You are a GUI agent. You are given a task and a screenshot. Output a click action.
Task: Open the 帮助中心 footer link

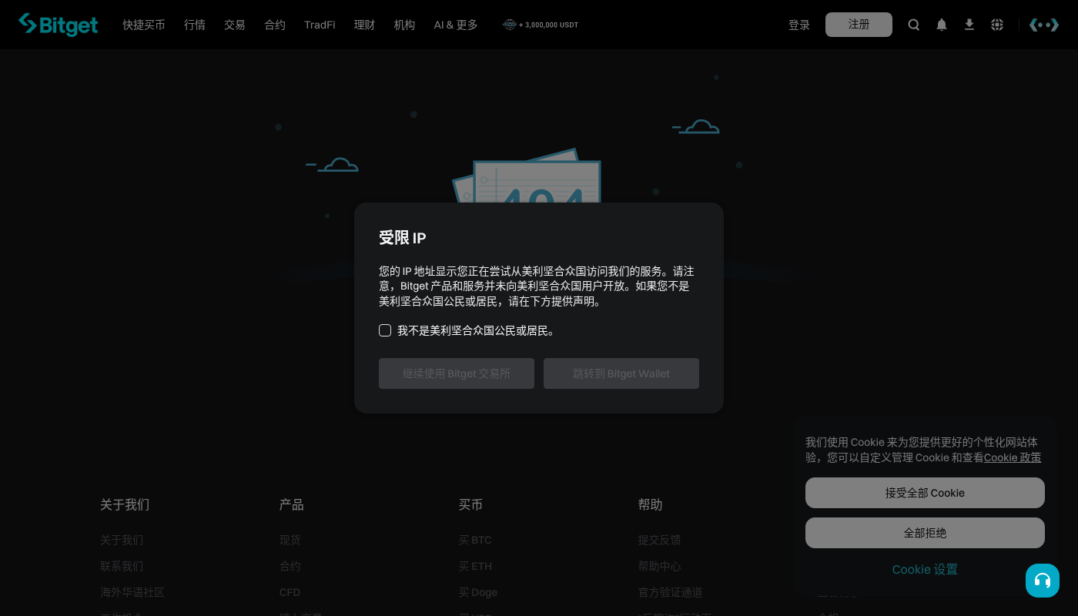pos(660,566)
